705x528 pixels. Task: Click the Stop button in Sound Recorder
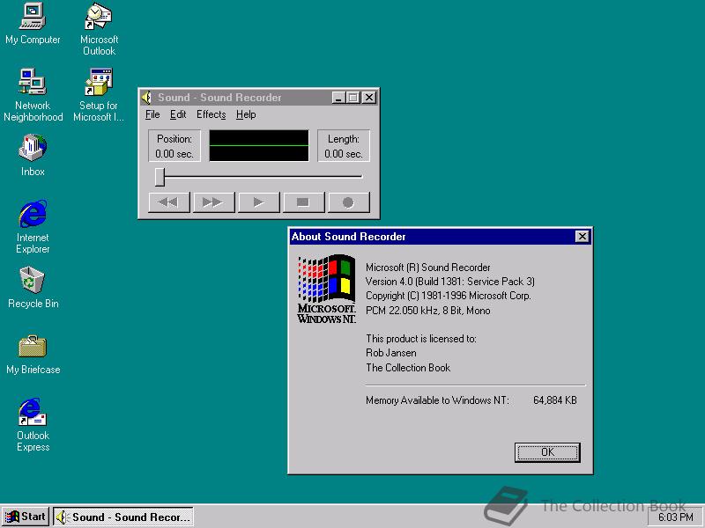coord(303,202)
